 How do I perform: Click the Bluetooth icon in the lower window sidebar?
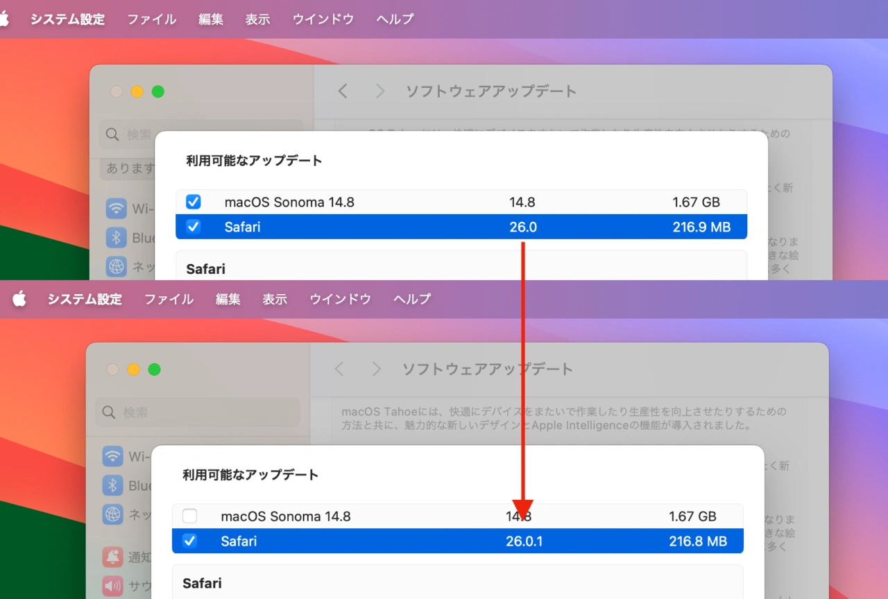[112, 485]
